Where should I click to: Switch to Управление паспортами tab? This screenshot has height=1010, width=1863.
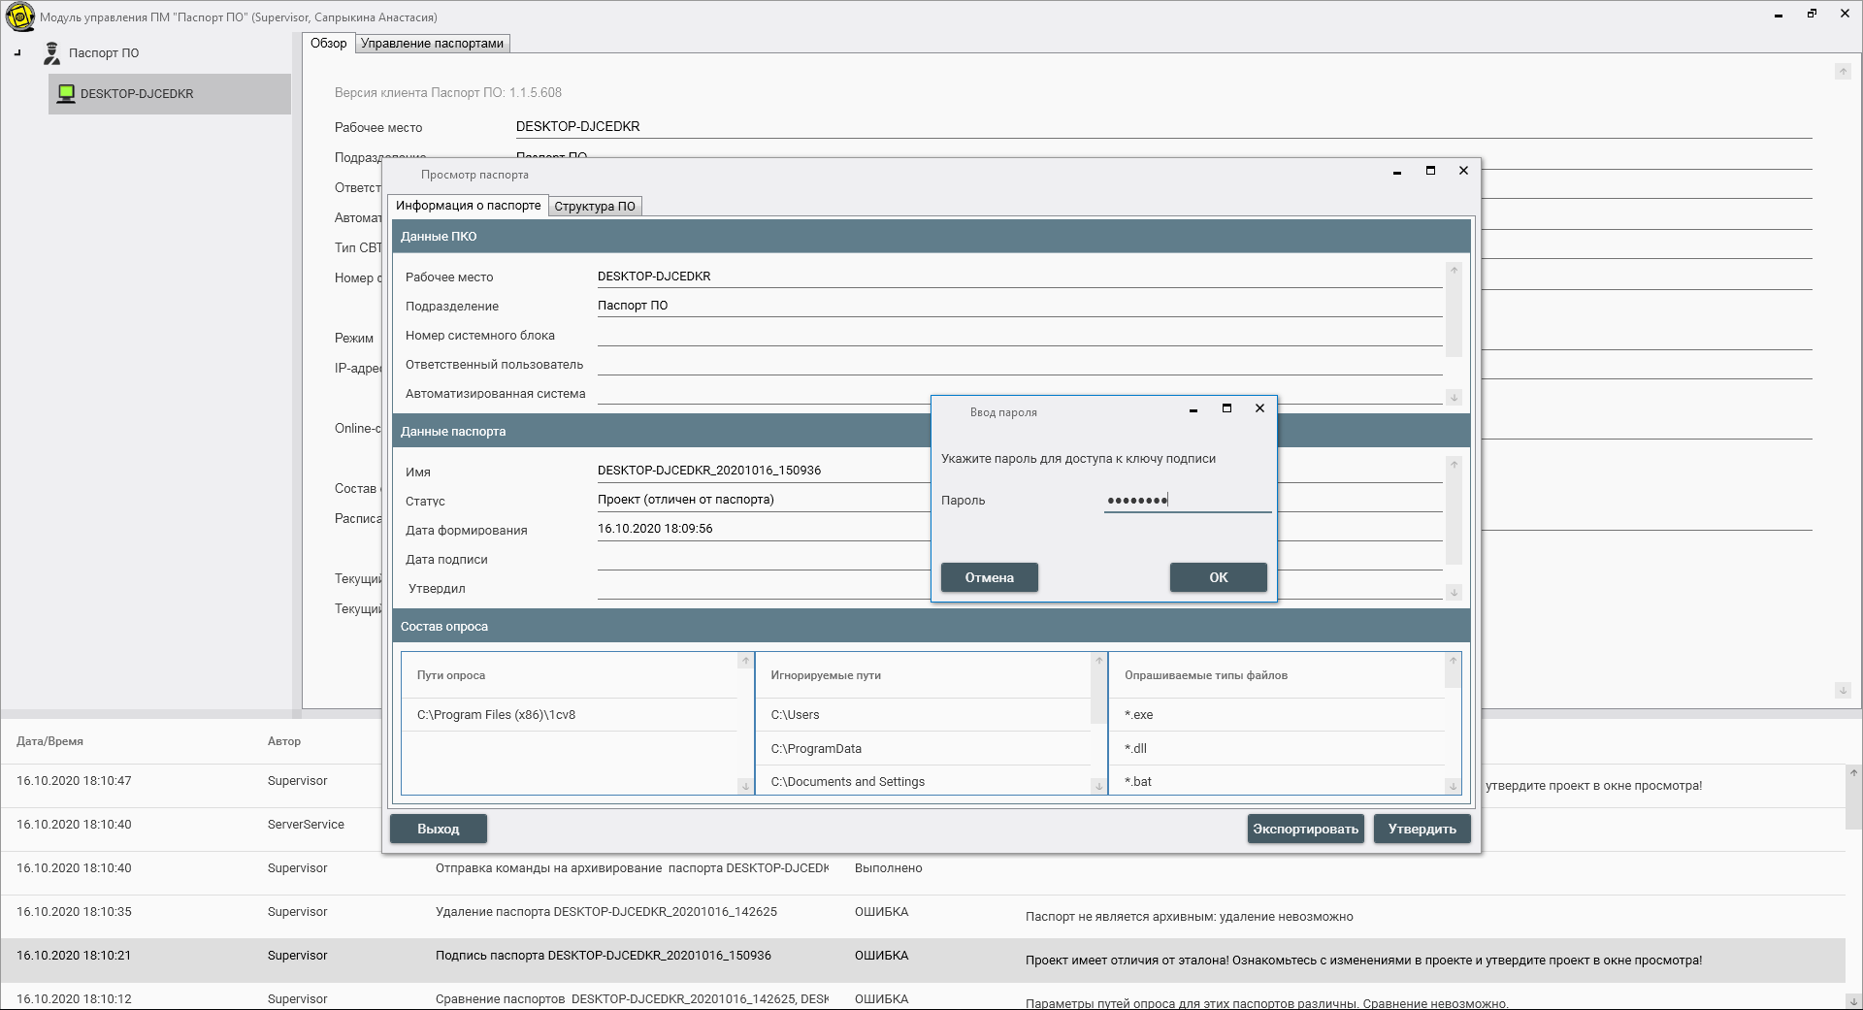[x=432, y=44]
